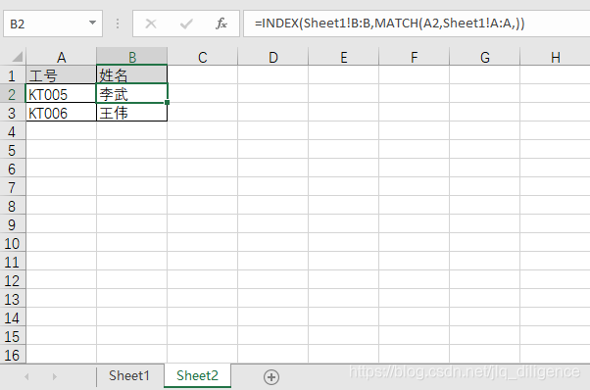
Task: Select the Sheet2 tab
Action: click(197, 375)
